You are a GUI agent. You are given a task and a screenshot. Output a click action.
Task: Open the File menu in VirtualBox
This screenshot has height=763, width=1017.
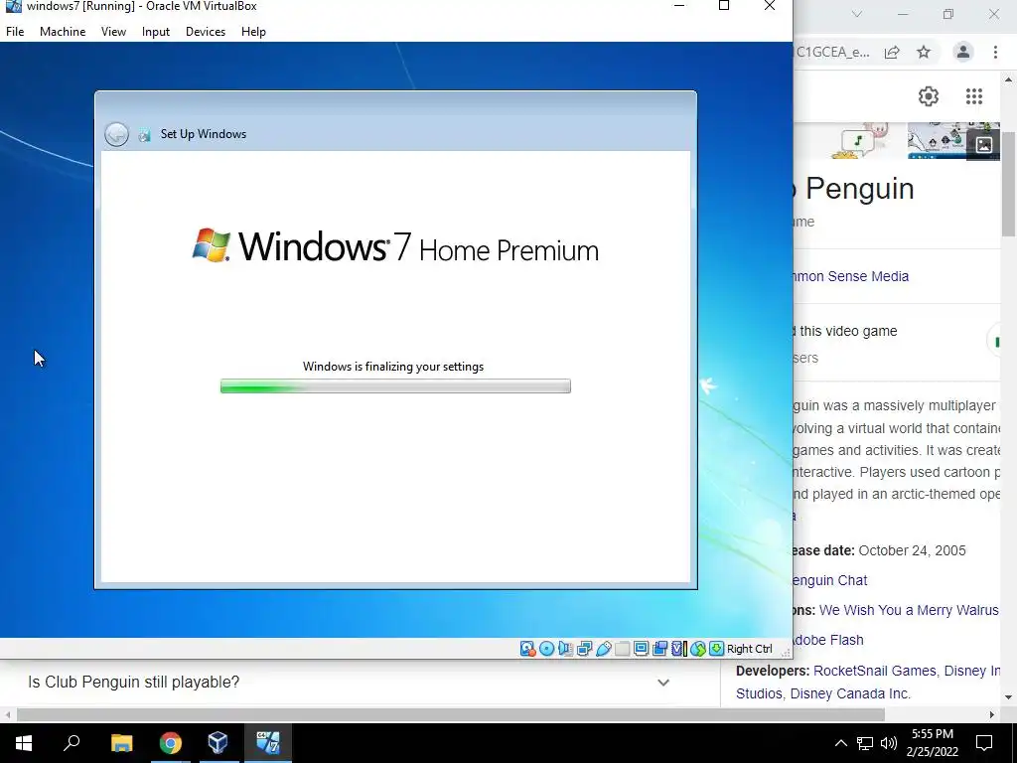(x=15, y=31)
